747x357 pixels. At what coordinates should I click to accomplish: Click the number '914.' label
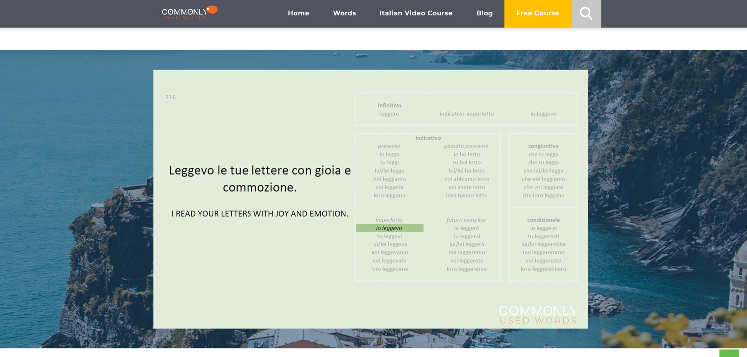(171, 97)
